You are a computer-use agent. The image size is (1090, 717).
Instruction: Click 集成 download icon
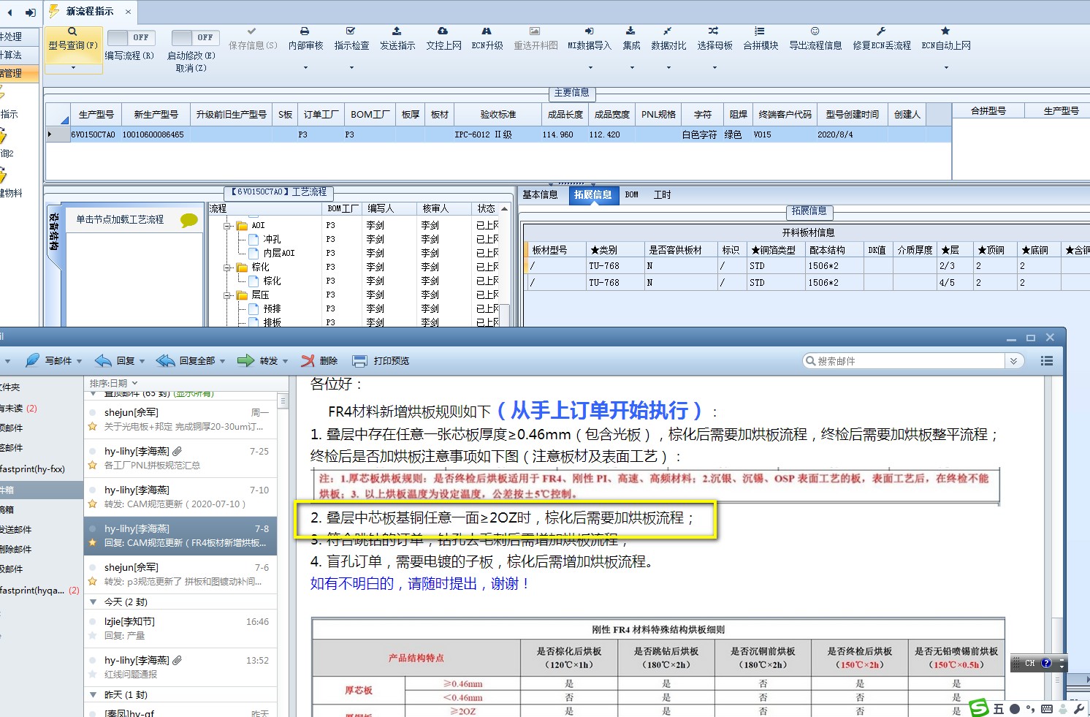coord(630,31)
